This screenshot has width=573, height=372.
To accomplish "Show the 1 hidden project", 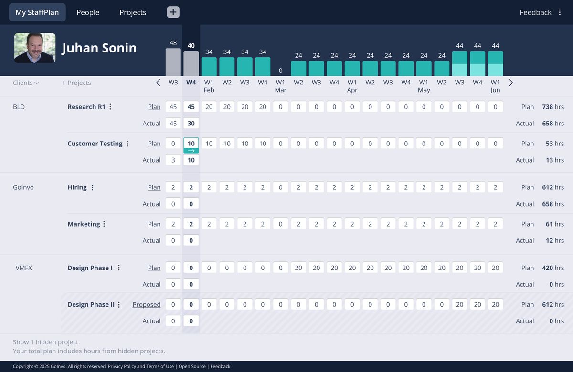I will [x=46, y=342].
